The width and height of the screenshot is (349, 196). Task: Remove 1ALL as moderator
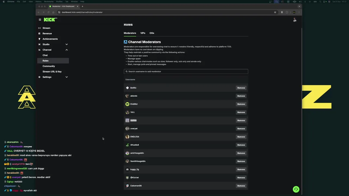pyautogui.click(x=241, y=112)
